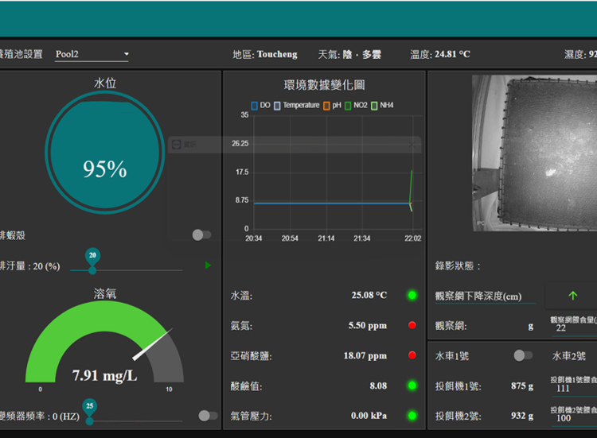The height and width of the screenshot is (438, 597).
Task: Toggle the DO series in chart legend
Action: tap(260, 105)
